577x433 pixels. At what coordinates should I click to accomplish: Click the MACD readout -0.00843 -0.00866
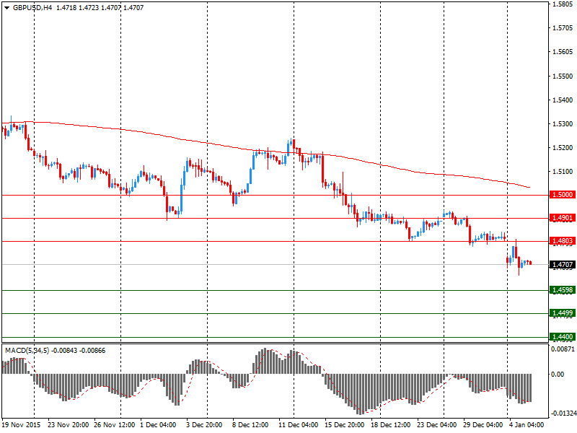[x=79, y=350]
